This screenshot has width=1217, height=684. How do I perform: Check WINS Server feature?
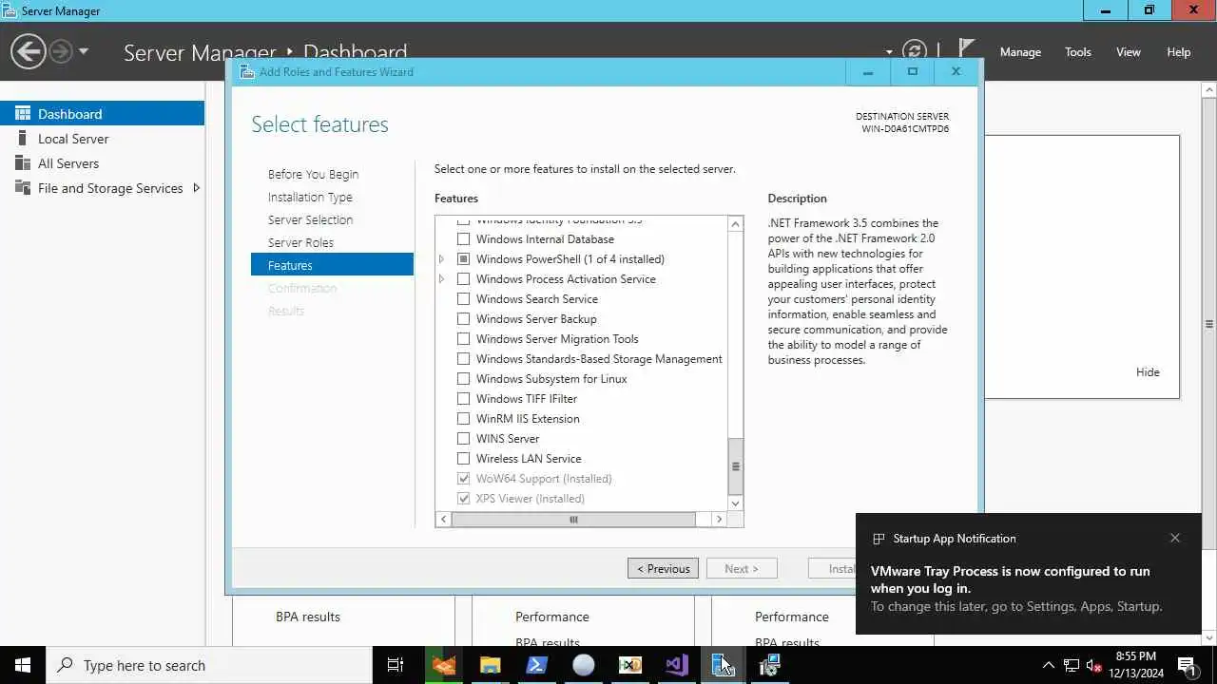coord(464,439)
